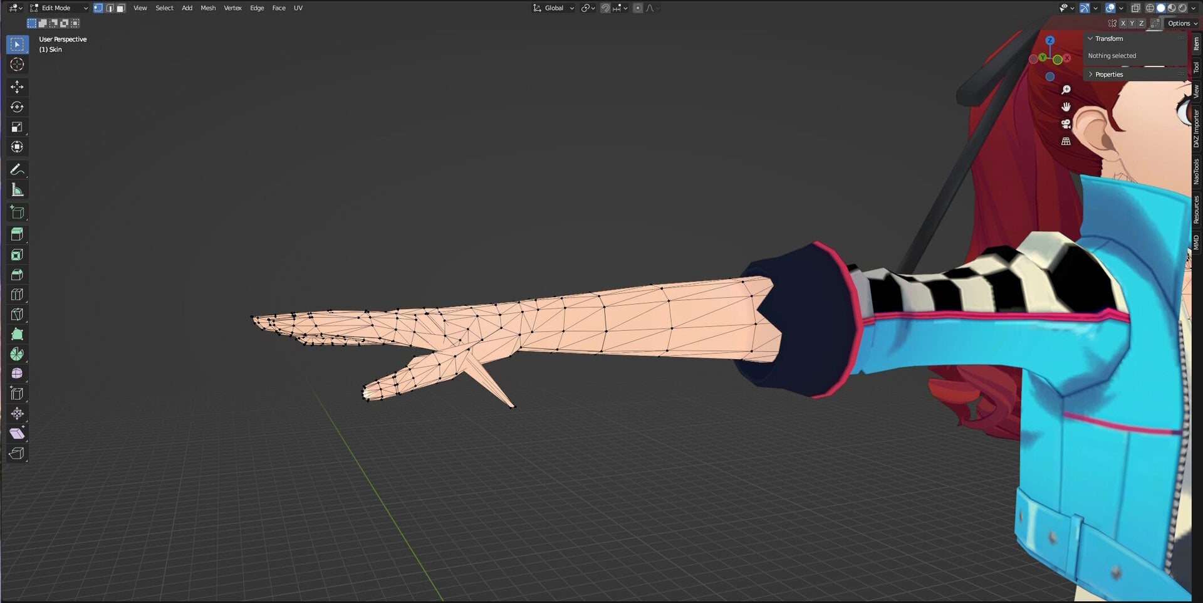This screenshot has height=603, width=1203.
Task: Open the Select menu
Action: (x=164, y=8)
